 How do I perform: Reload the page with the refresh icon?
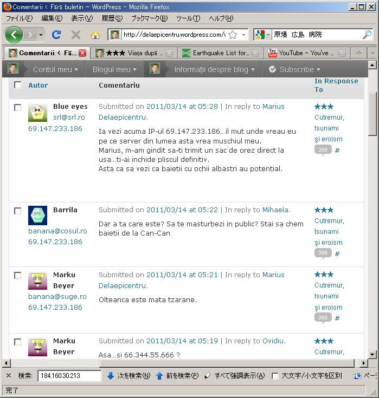(x=56, y=35)
